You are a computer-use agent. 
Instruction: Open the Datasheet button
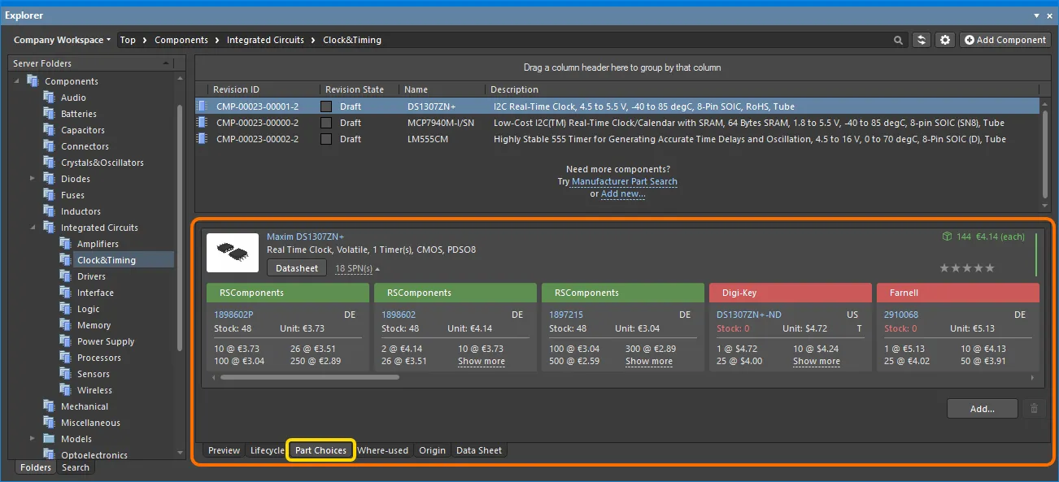click(297, 268)
